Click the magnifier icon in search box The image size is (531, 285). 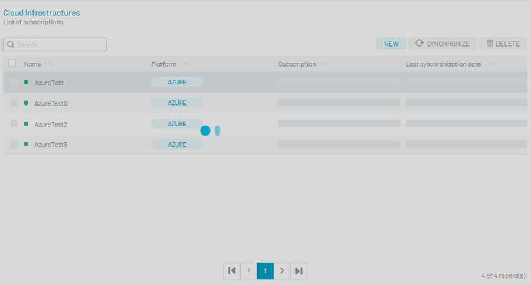(11, 45)
